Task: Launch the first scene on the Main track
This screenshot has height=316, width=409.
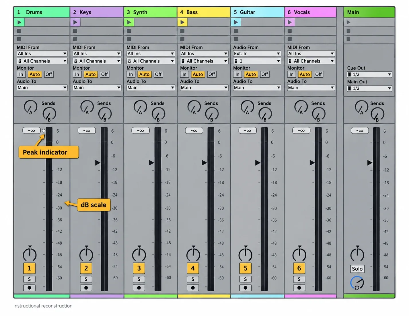Action: click(348, 22)
